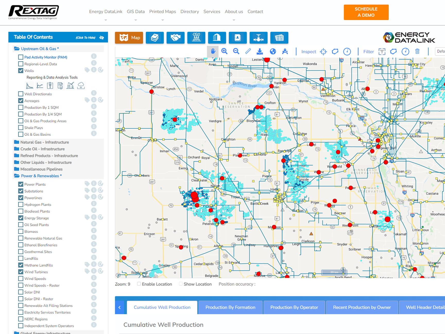
Task: Open the stacked books icon button
Action: pos(155,38)
